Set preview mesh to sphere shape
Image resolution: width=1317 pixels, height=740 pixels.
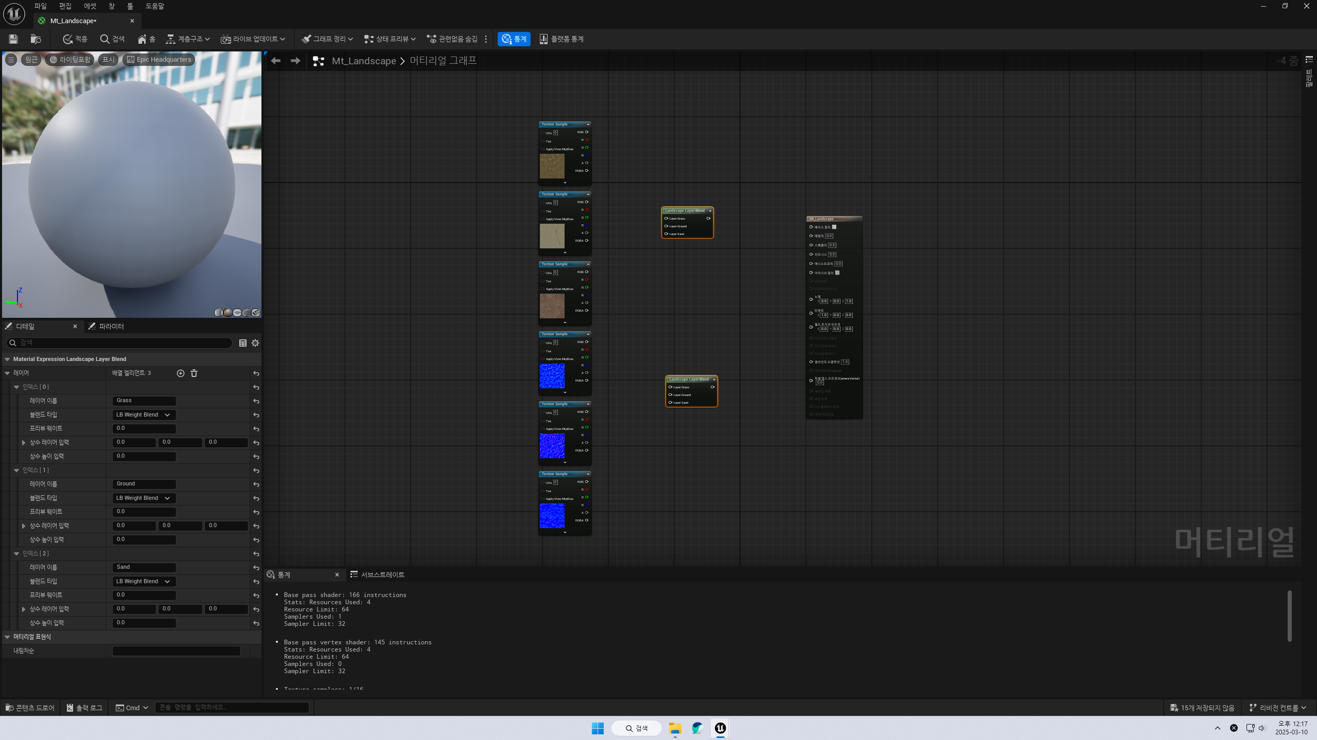(x=227, y=313)
